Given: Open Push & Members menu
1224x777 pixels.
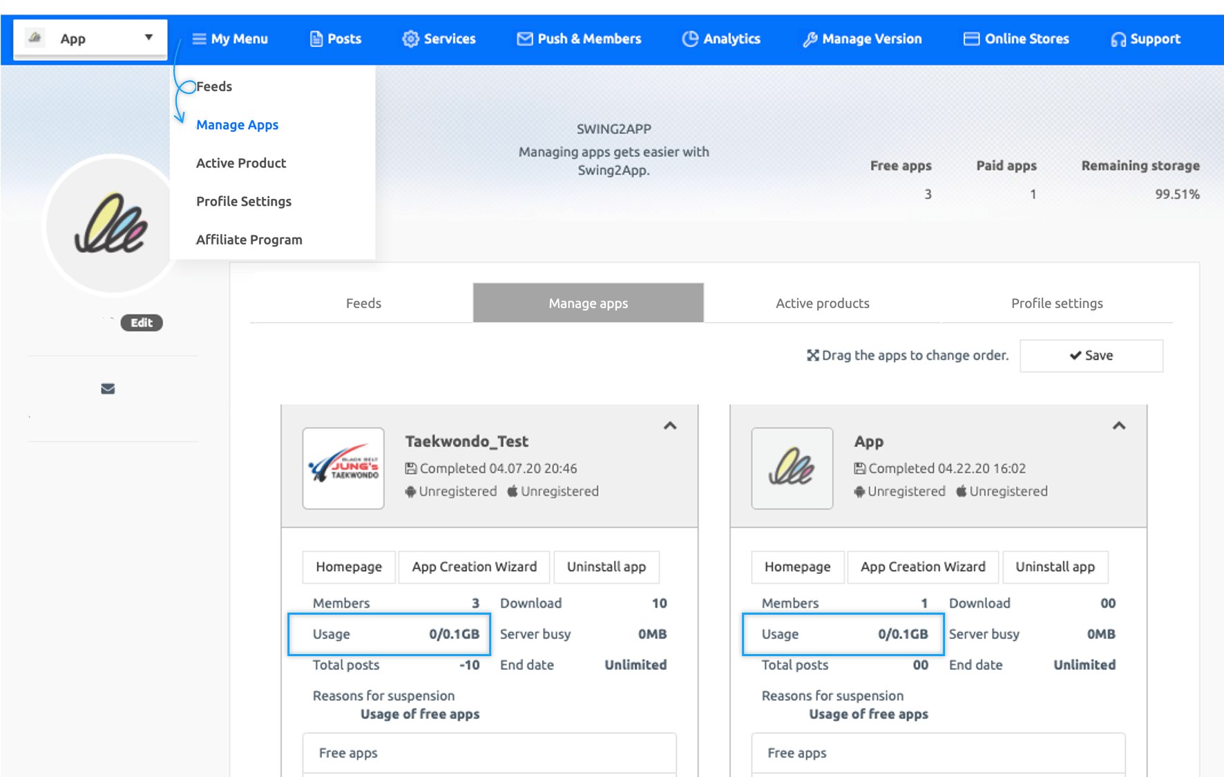Looking at the screenshot, I should 579,39.
